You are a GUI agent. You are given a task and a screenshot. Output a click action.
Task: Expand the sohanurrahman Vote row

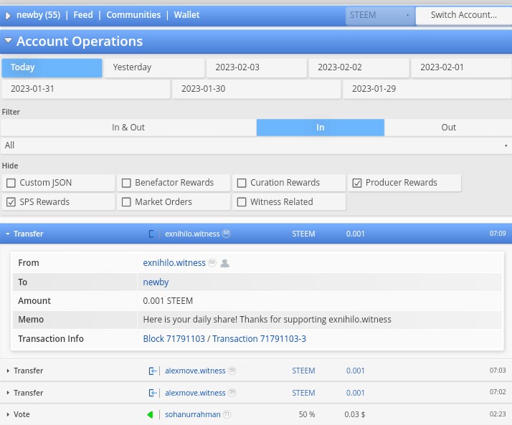tap(8, 414)
